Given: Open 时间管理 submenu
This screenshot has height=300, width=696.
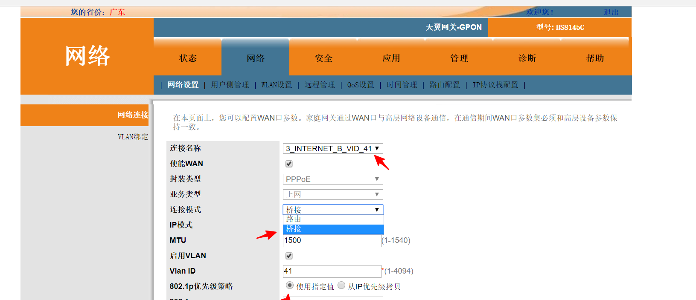Looking at the screenshot, I should coord(402,85).
